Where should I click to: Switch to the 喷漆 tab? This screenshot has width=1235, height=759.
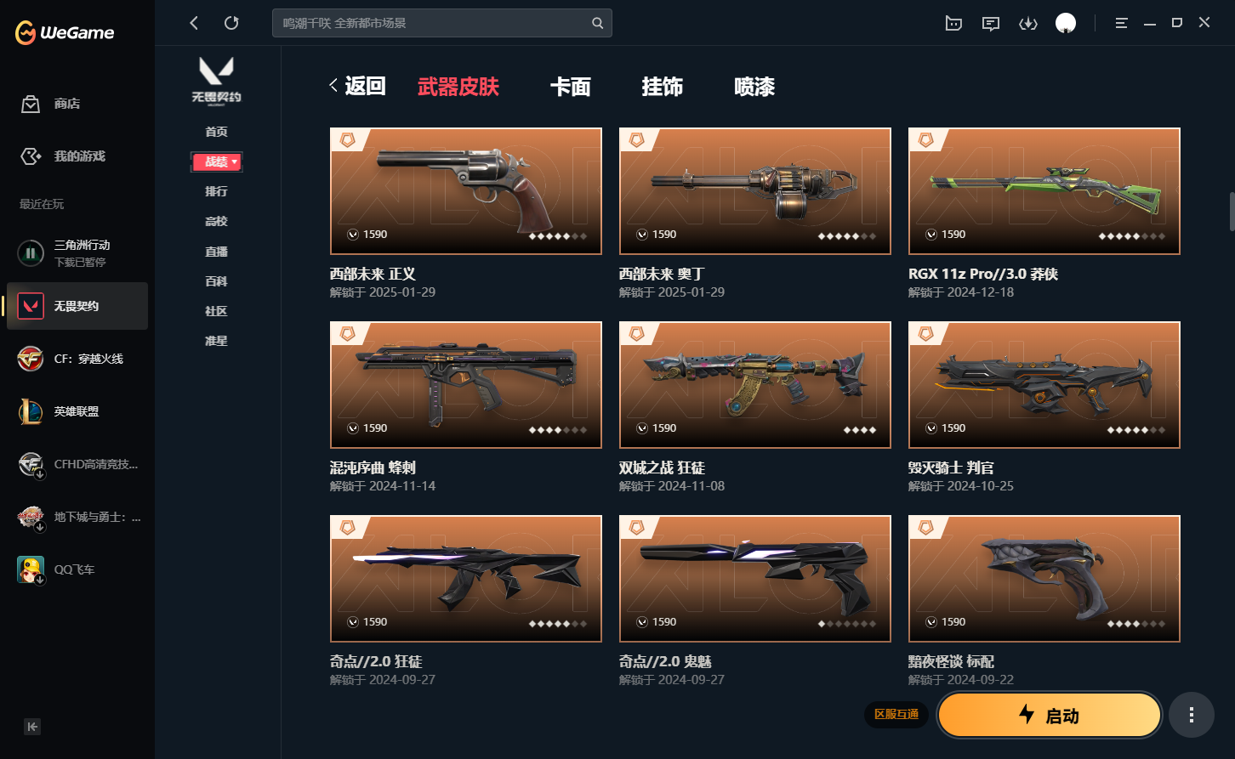[x=754, y=87]
